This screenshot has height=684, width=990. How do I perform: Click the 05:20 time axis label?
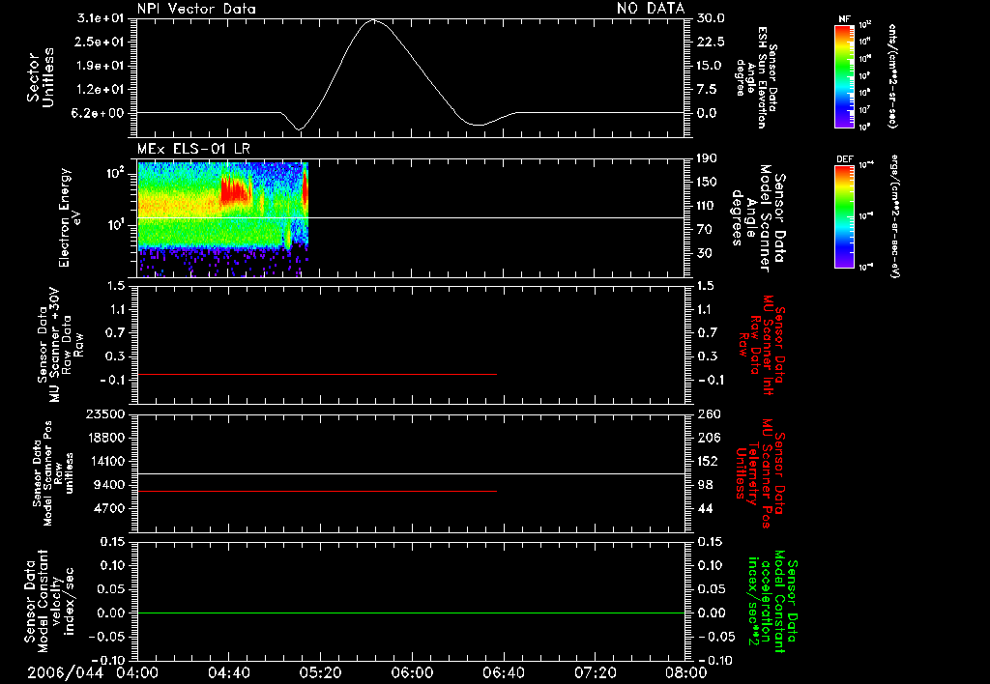click(x=320, y=672)
